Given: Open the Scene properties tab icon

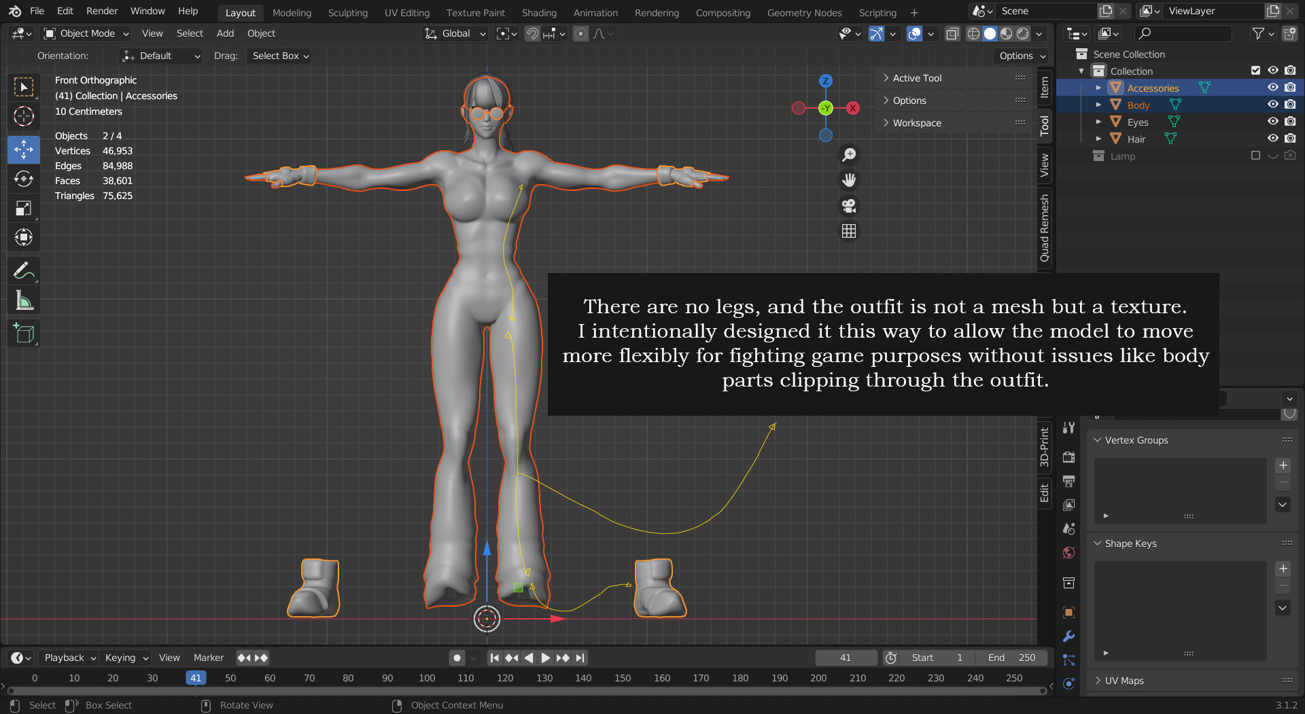Looking at the screenshot, I should [1068, 529].
